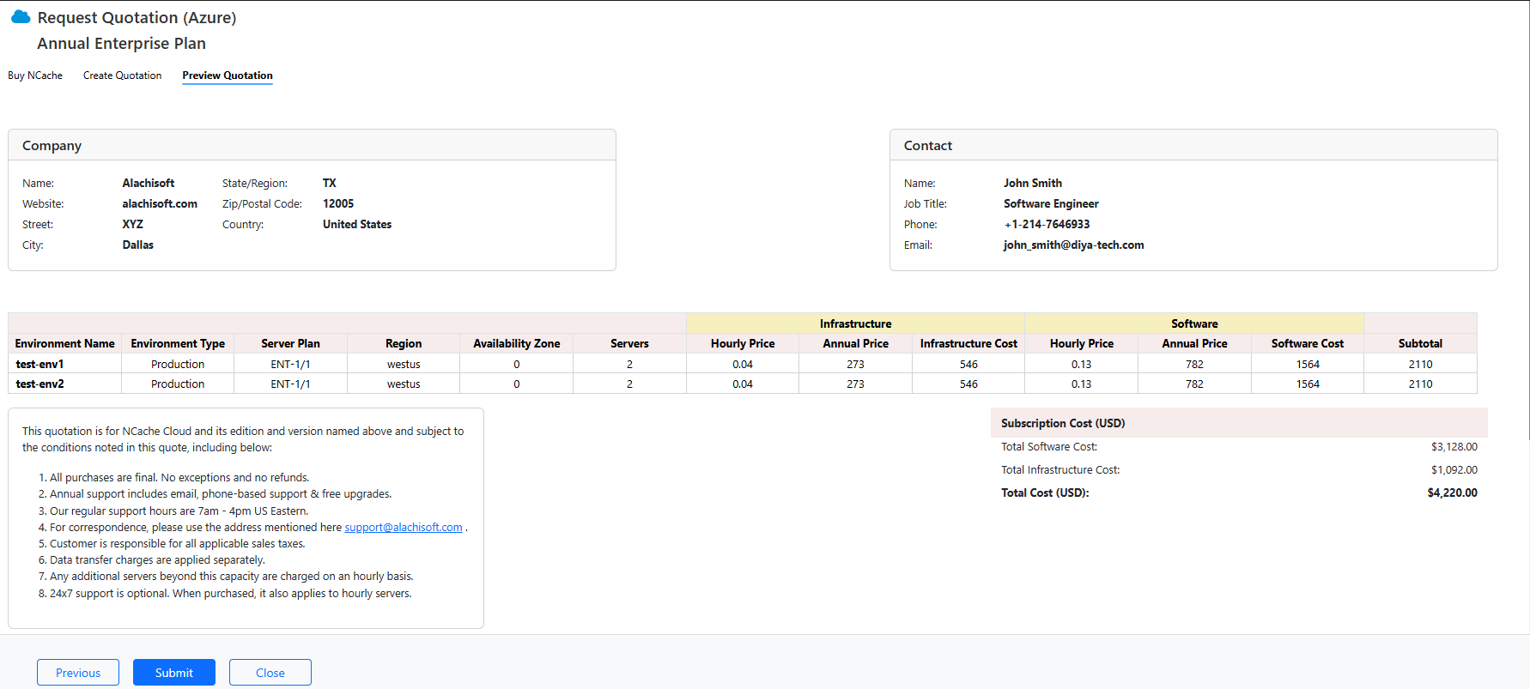The height and width of the screenshot is (689, 1530).
Task: Click the Annual Enterprise Plan subtitle
Action: point(121,43)
